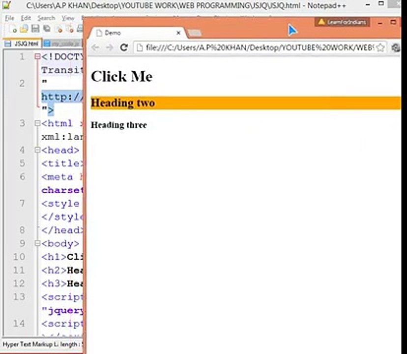Viewport: 407px width, 354px height.
Task: Open the browser extension gear icon
Action: tap(396, 48)
